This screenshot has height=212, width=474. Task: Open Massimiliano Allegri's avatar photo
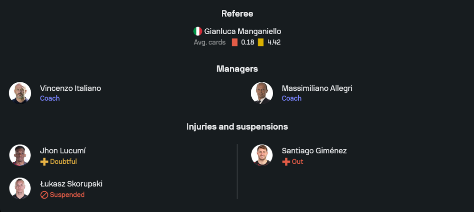click(x=262, y=93)
